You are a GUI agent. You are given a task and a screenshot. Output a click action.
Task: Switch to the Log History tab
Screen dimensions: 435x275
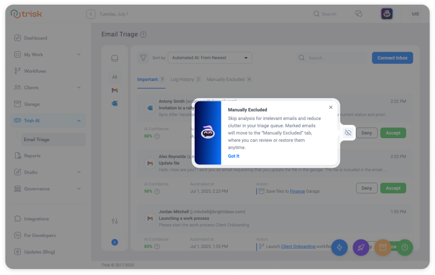click(x=186, y=79)
